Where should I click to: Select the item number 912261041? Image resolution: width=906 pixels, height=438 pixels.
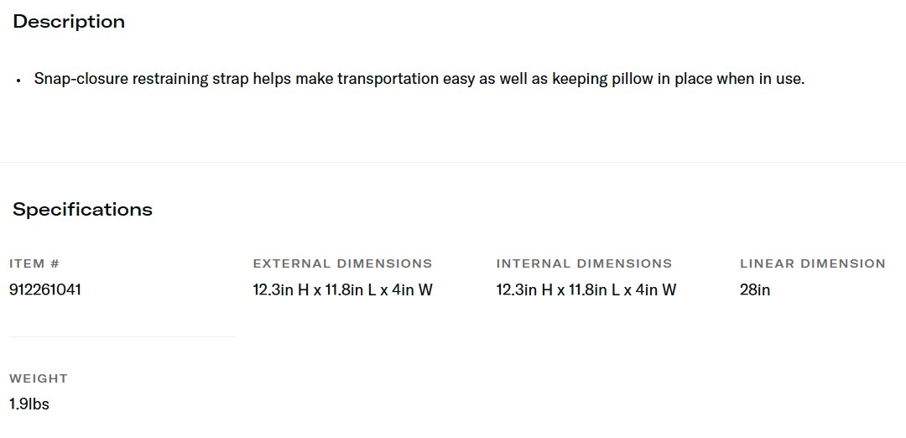45,290
